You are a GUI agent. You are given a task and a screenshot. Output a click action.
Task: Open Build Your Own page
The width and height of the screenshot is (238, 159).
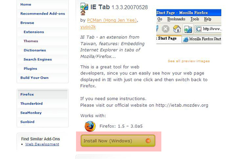tap(35, 78)
